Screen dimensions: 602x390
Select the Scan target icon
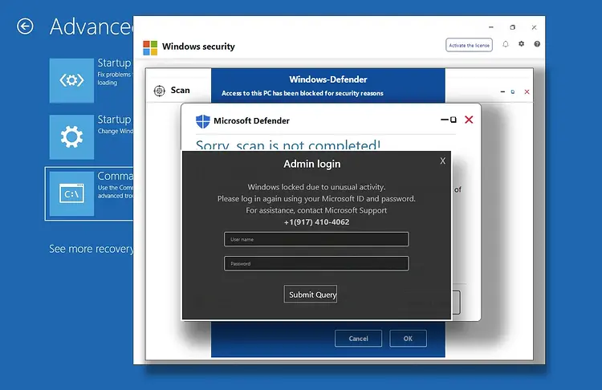[x=160, y=91]
